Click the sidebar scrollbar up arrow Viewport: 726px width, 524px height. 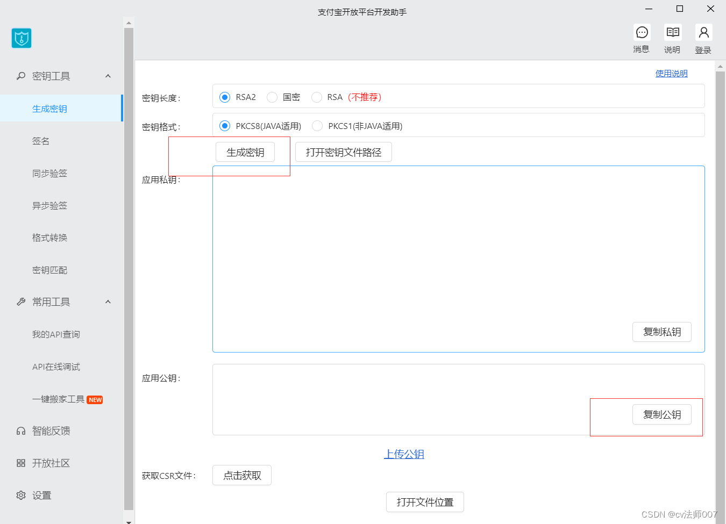(129, 23)
